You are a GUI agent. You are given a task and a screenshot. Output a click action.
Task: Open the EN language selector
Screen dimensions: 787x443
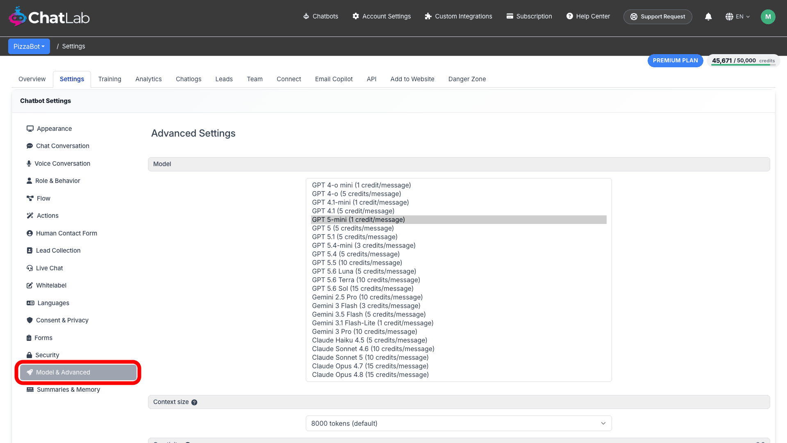[x=738, y=17]
